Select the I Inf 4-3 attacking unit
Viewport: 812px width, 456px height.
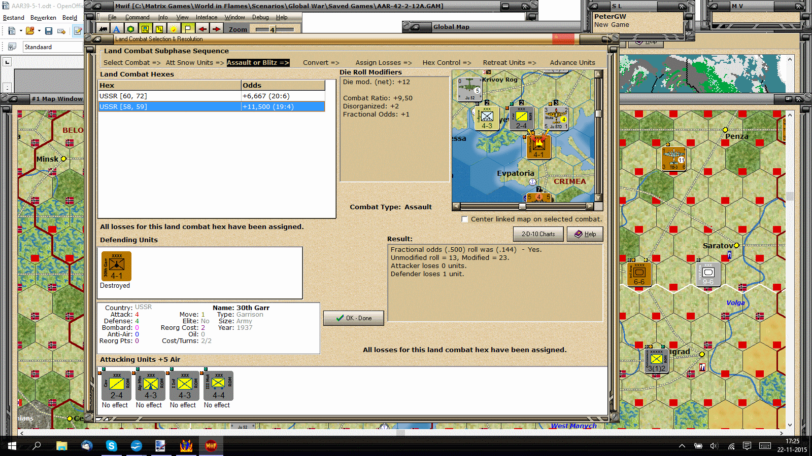point(185,386)
